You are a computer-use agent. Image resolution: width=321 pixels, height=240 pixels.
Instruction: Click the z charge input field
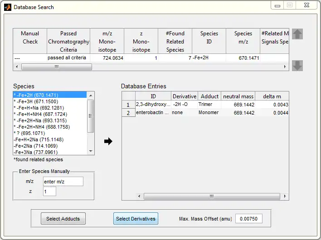coord(49,192)
